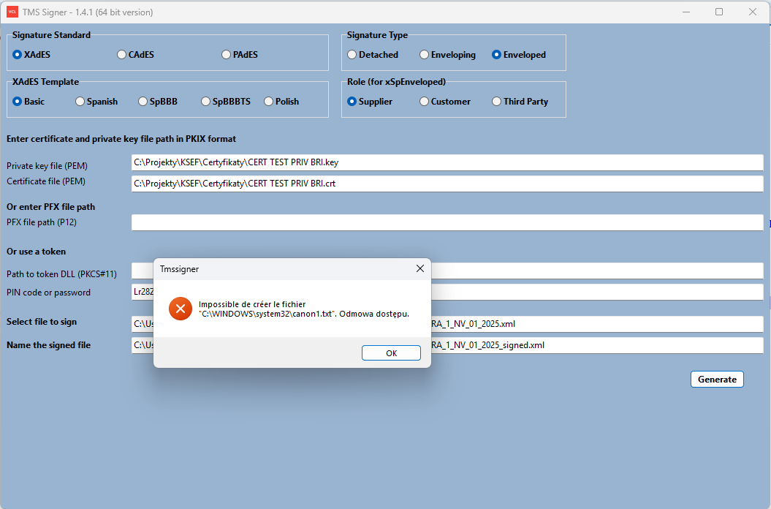Close the Tmssigner error dialog with X
This screenshot has width=771, height=509.
pos(419,268)
